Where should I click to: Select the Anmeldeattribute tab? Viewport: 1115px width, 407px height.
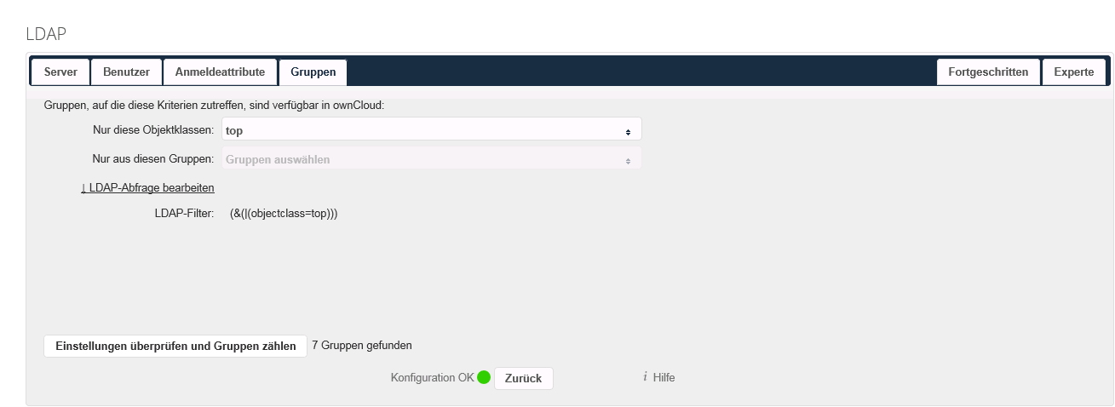coord(220,72)
